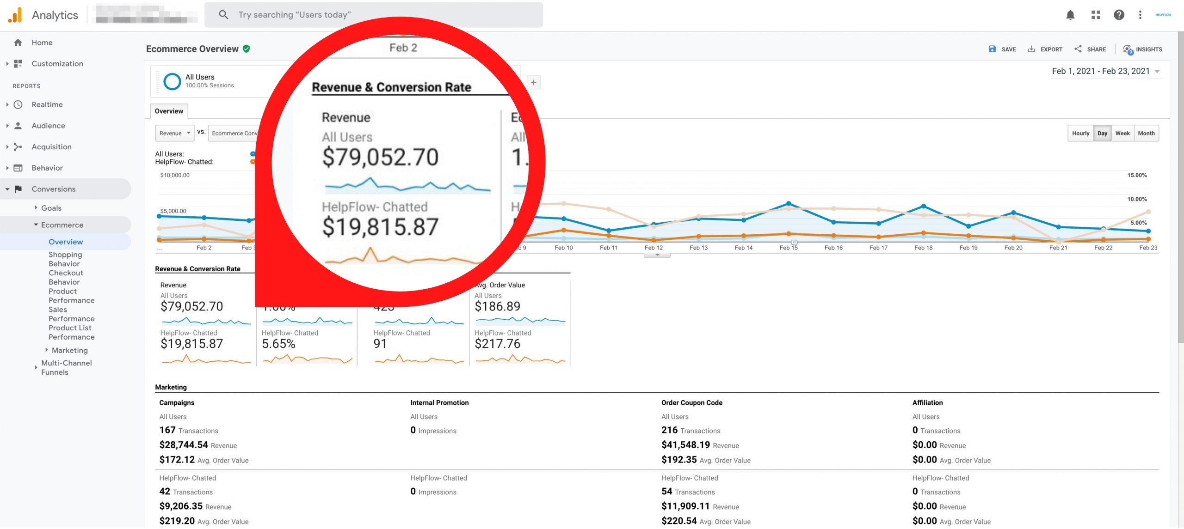Expand the Audience reports section

pos(48,126)
